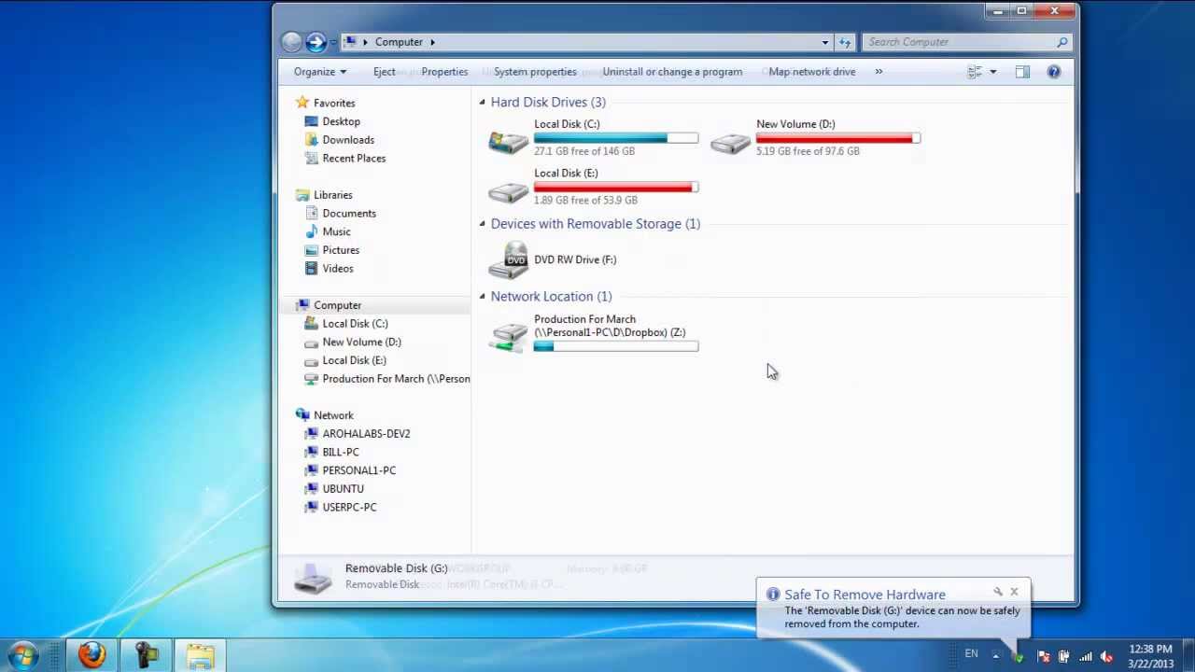This screenshot has width=1195, height=672.
Task: Open Downloads under Favorites
Action: 348,140
